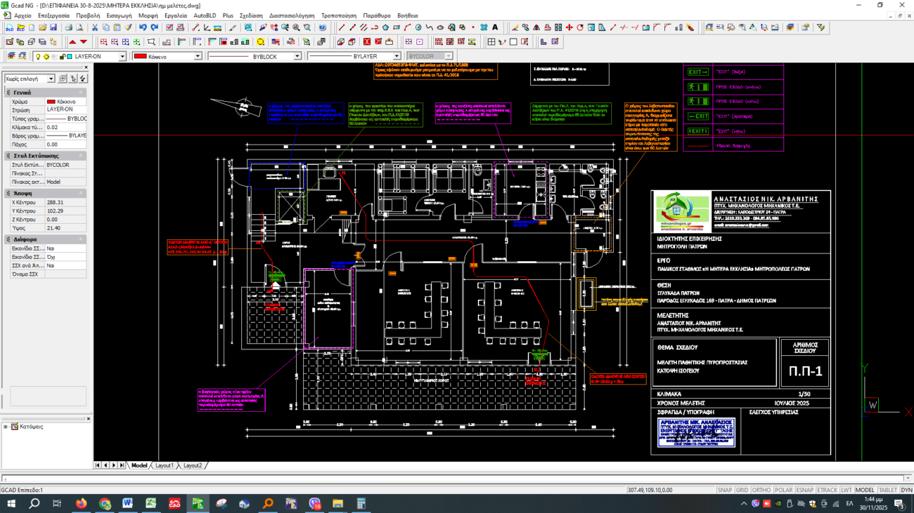Viewport: 914px width, 513px height.
Task: Toggle SNAP mode in status bar
Action: click(x=724, y=491)
